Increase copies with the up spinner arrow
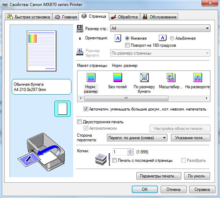The width and height of the screenshot is (220, 198). 130,150
